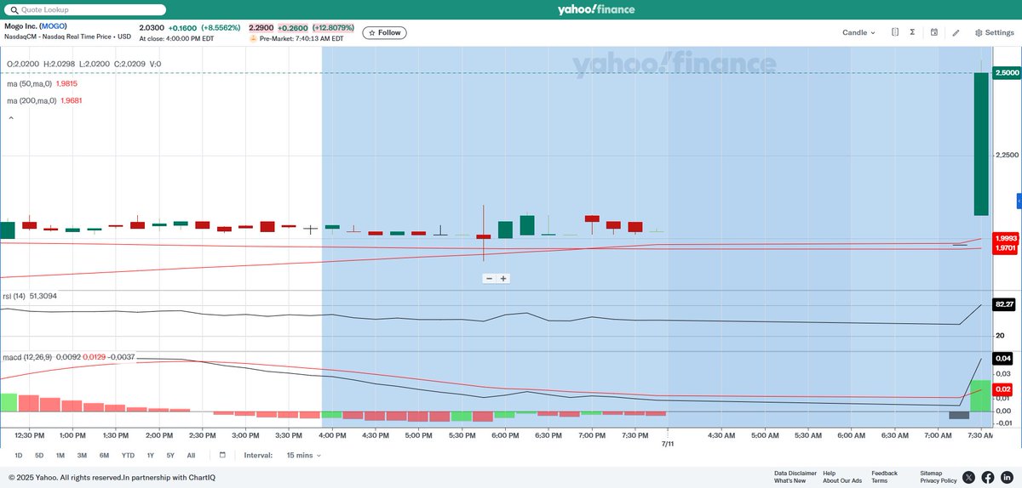Click the 0.02 MACD signal value tag
Viewport: 1022px width, 488px height.
point(1002,389)
